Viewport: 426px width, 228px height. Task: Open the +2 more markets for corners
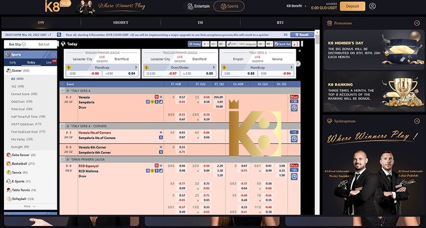click(294, 132)
